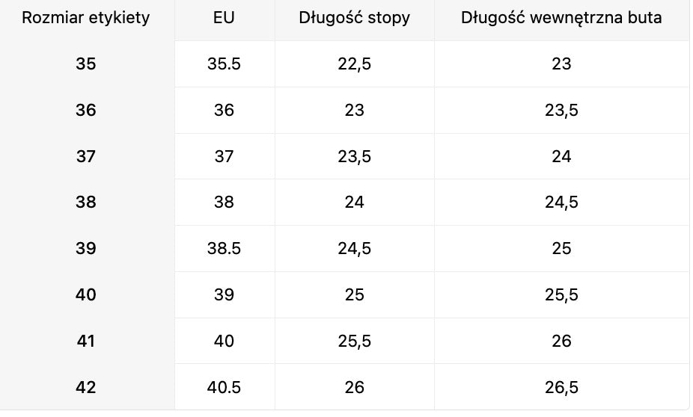
Task: Click the "Rozmiar etykiety" column header
Action: (86, 18)
